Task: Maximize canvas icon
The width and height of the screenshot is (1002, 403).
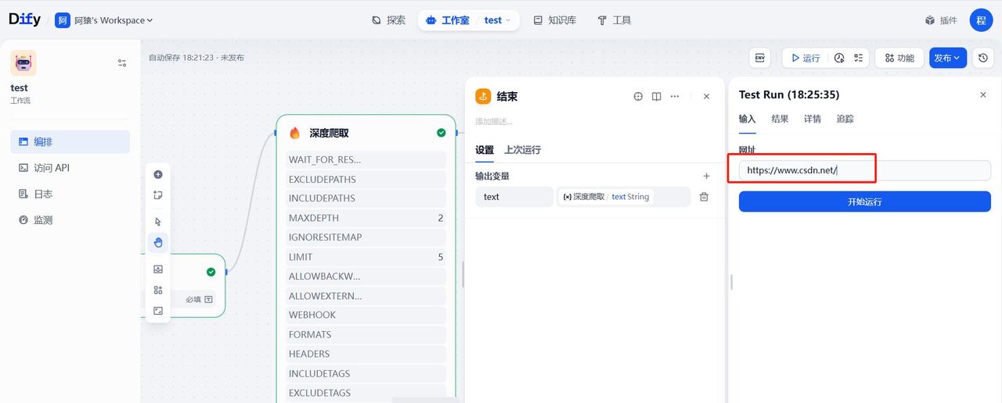Action: tap(158, 311)
